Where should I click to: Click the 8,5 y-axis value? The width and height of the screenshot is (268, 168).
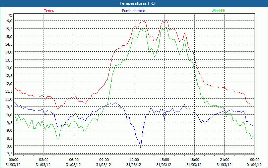(x=10, y=138)
